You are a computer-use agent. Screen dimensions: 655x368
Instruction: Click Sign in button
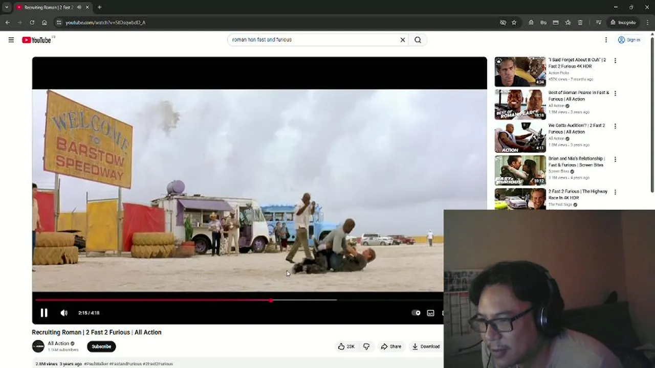(x=629, y=40)
